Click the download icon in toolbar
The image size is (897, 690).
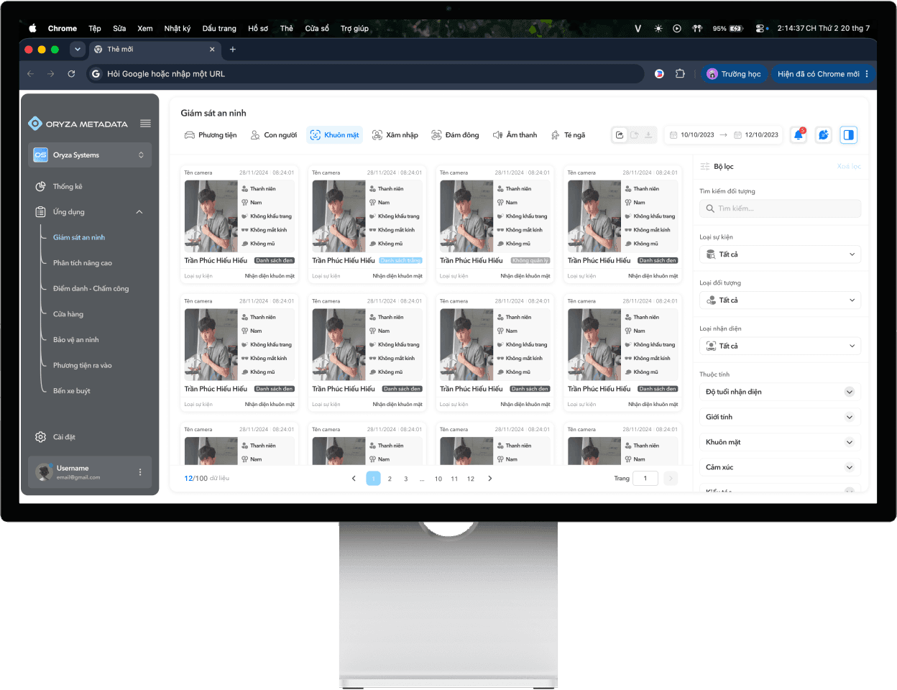point(648,135)
